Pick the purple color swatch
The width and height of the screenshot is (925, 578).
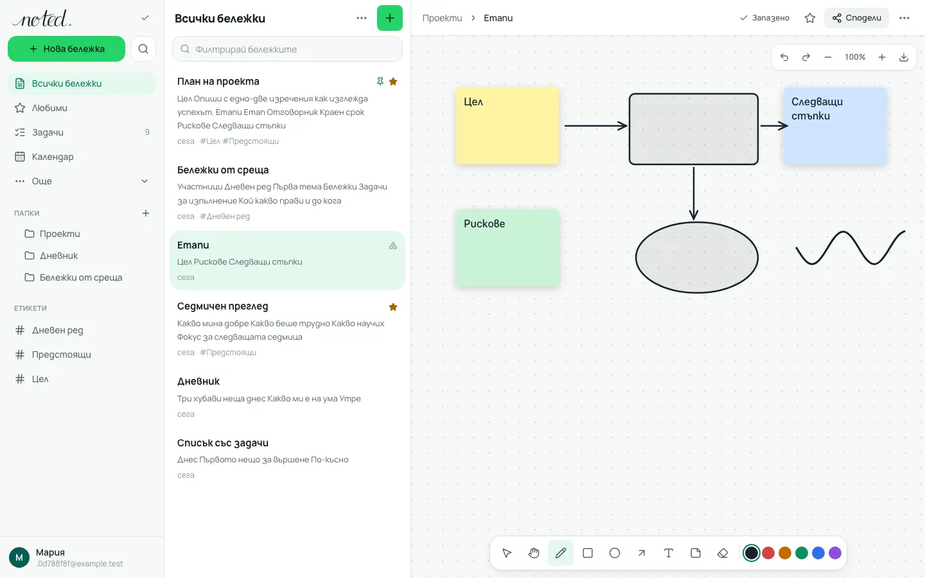(x=835, y=553)
